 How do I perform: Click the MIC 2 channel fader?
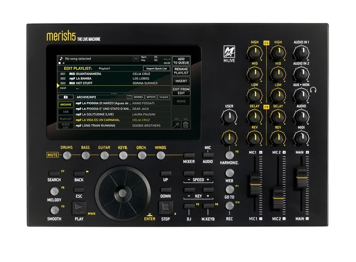(278, 198)
